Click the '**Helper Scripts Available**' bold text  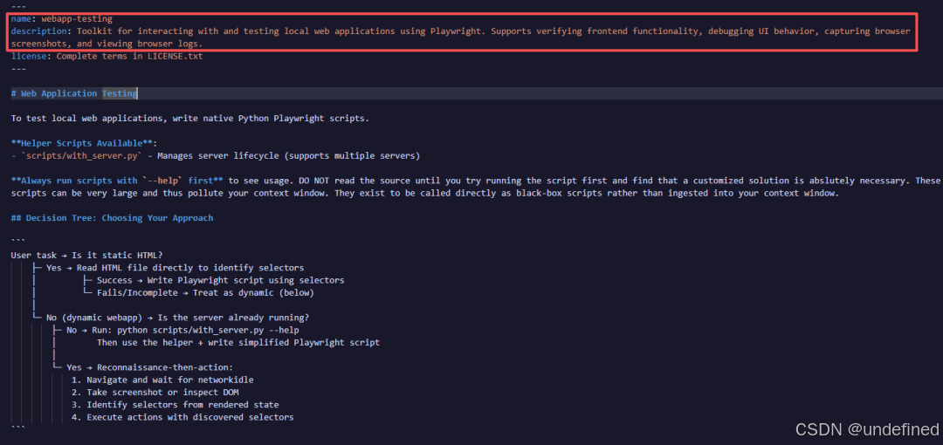click(84, 144)
